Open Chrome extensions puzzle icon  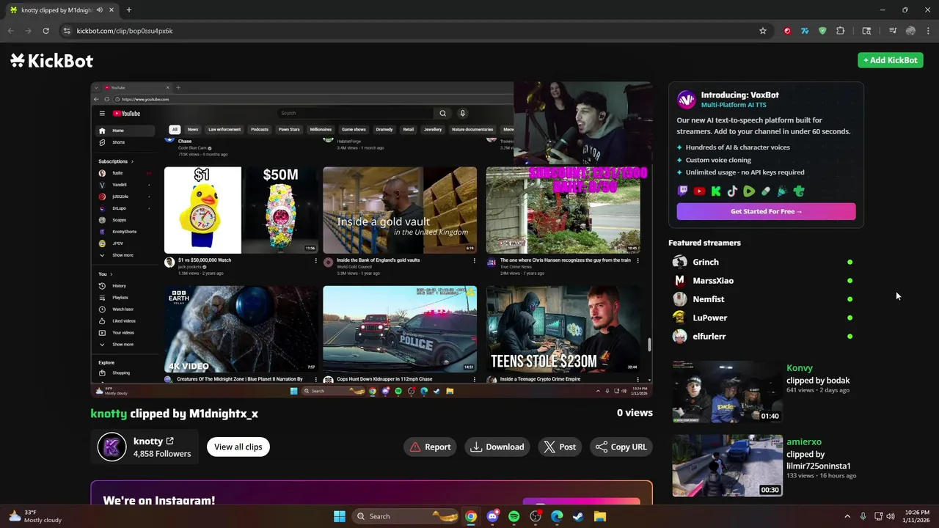841,31
